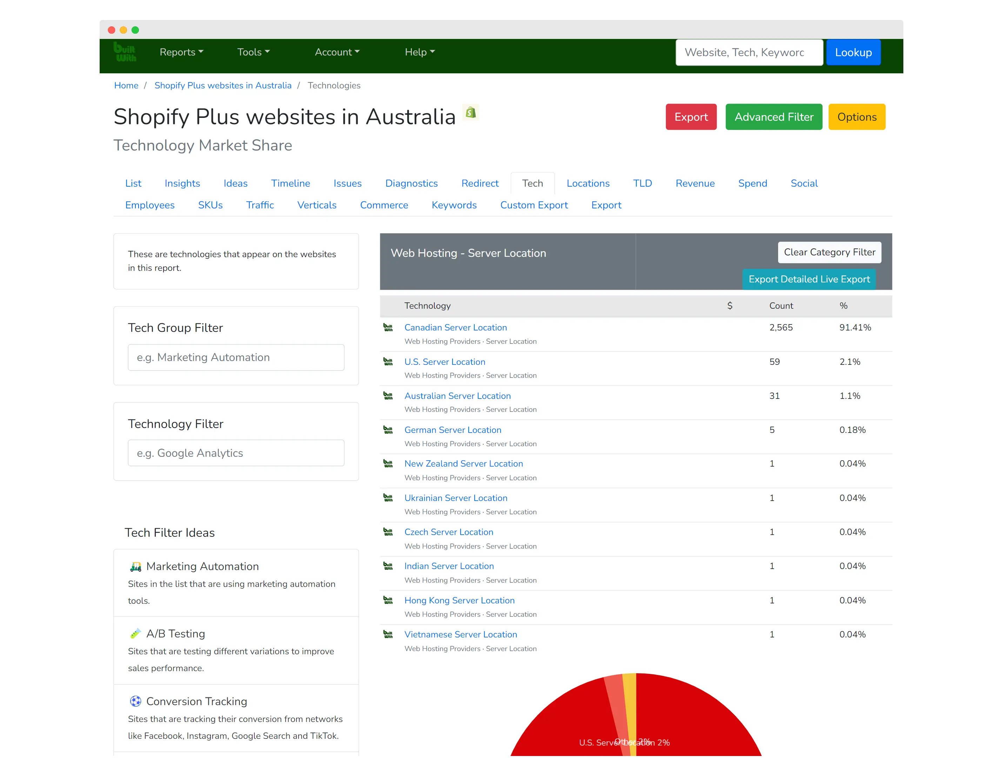Click the Export button
1003x776 pixels.
click(690, 117)
